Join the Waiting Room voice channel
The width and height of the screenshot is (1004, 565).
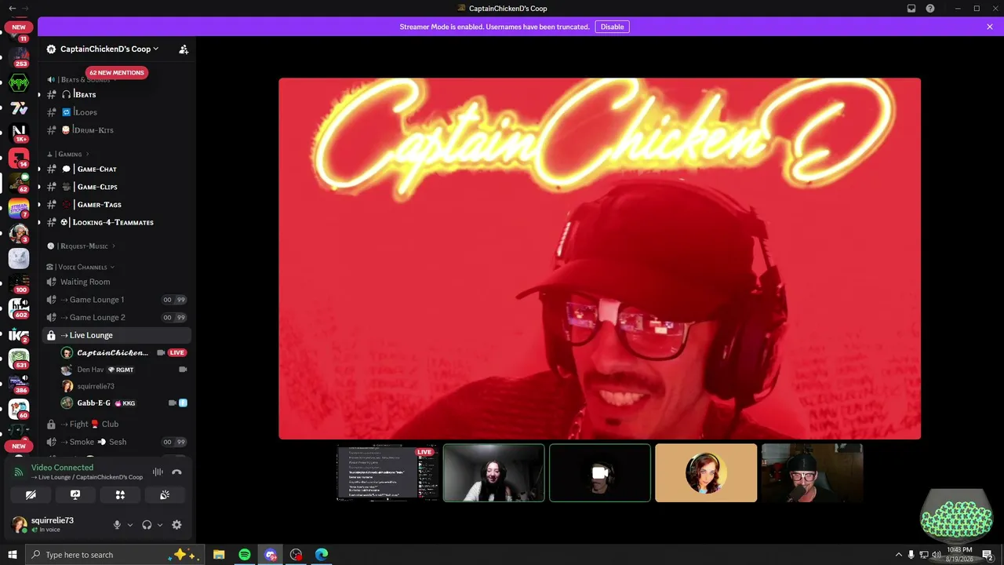tap(117, 282)
